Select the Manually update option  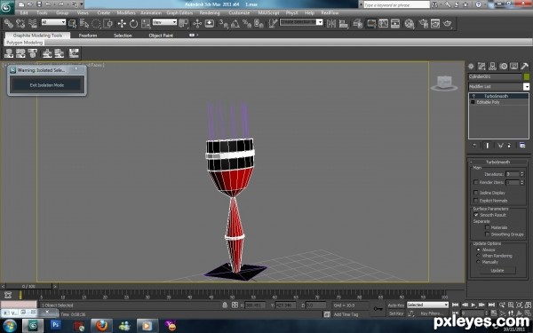pyautogui.click(x=478, y=262)
